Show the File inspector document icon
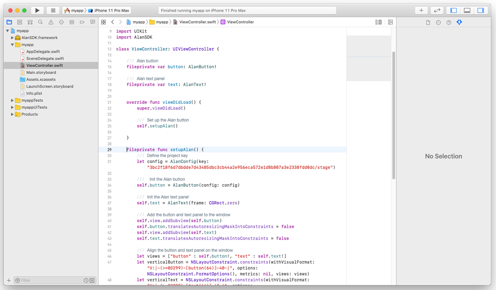Image resolution: width=496 pixels, height=290 pixels. pos(428,22)
